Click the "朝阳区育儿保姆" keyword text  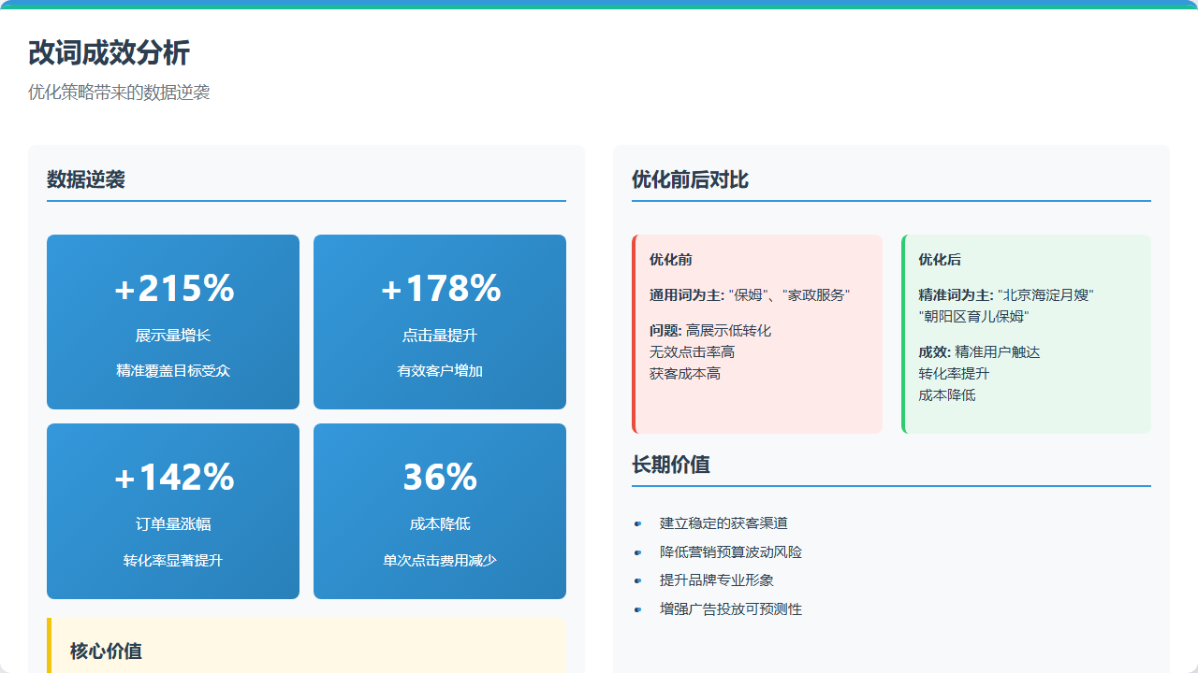973,317
